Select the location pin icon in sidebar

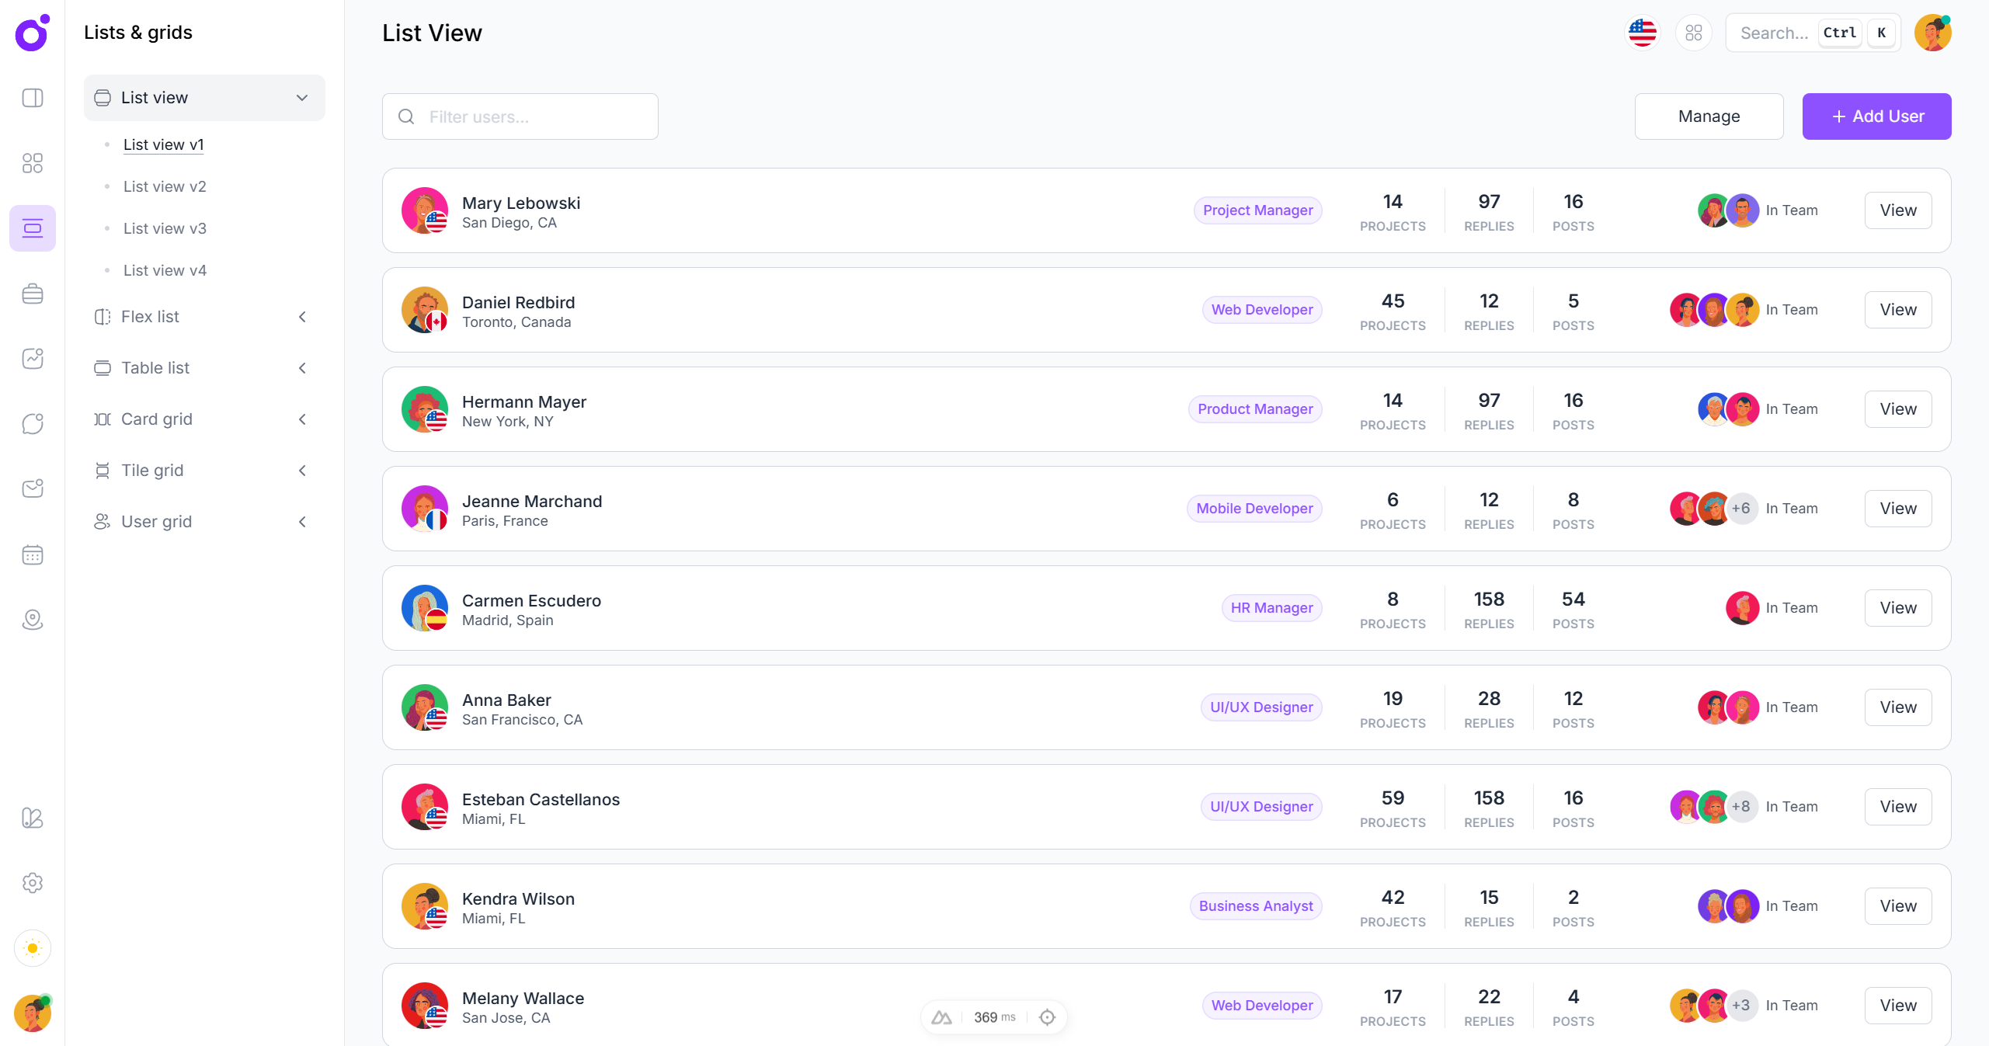(33, 619)
